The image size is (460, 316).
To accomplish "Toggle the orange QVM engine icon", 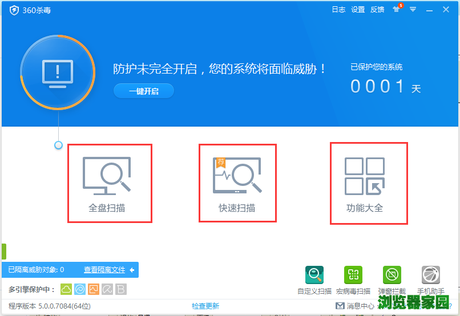I will pos(94,289).
